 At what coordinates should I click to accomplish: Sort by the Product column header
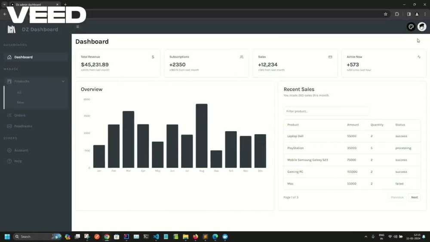(x=293, y=125)
